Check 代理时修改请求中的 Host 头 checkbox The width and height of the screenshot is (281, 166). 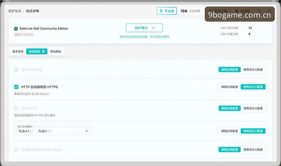click(16, 150)
